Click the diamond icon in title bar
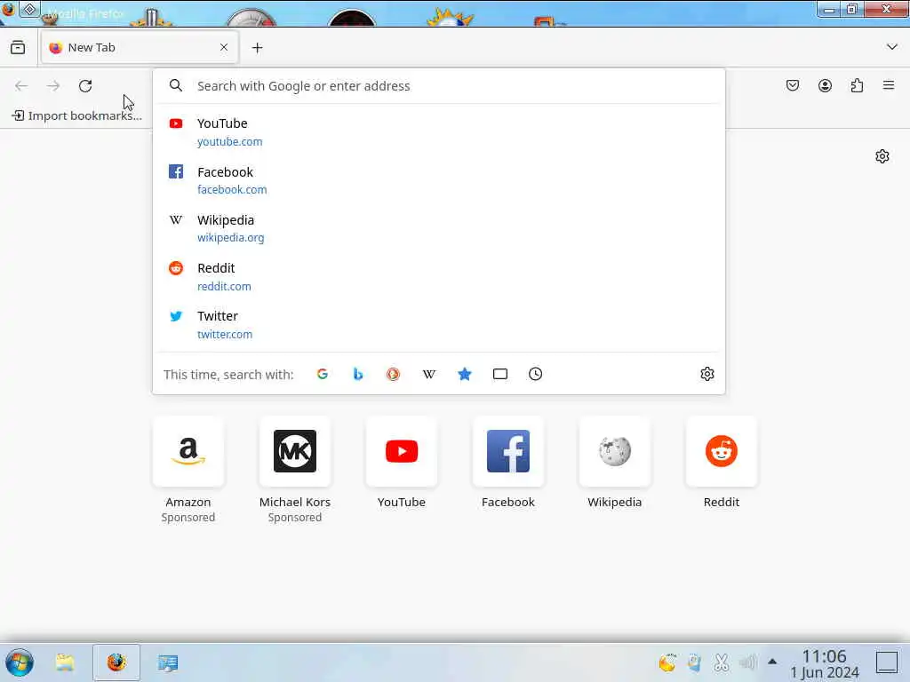The width and height of the screenshot is (910, 682). pyautogui.click(x=29, y=9)
